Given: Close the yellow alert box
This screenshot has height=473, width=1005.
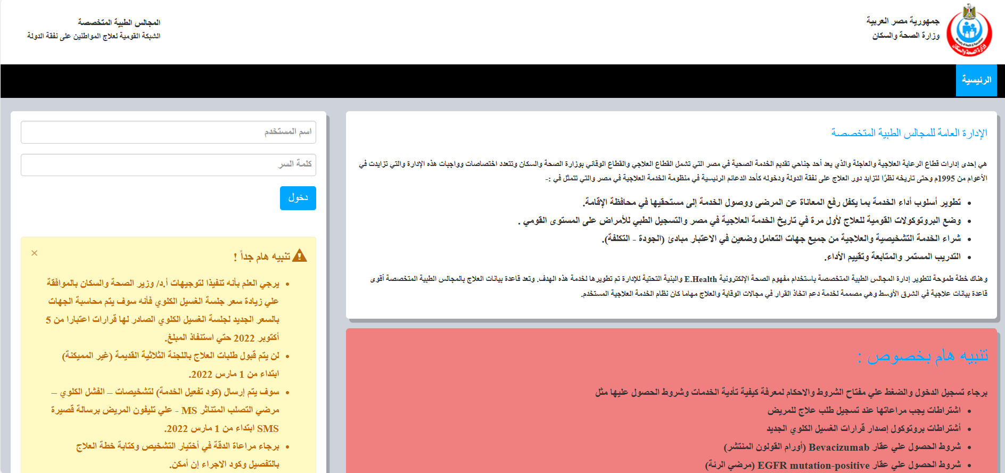Looking at the screenshot, I should [35, 253].
